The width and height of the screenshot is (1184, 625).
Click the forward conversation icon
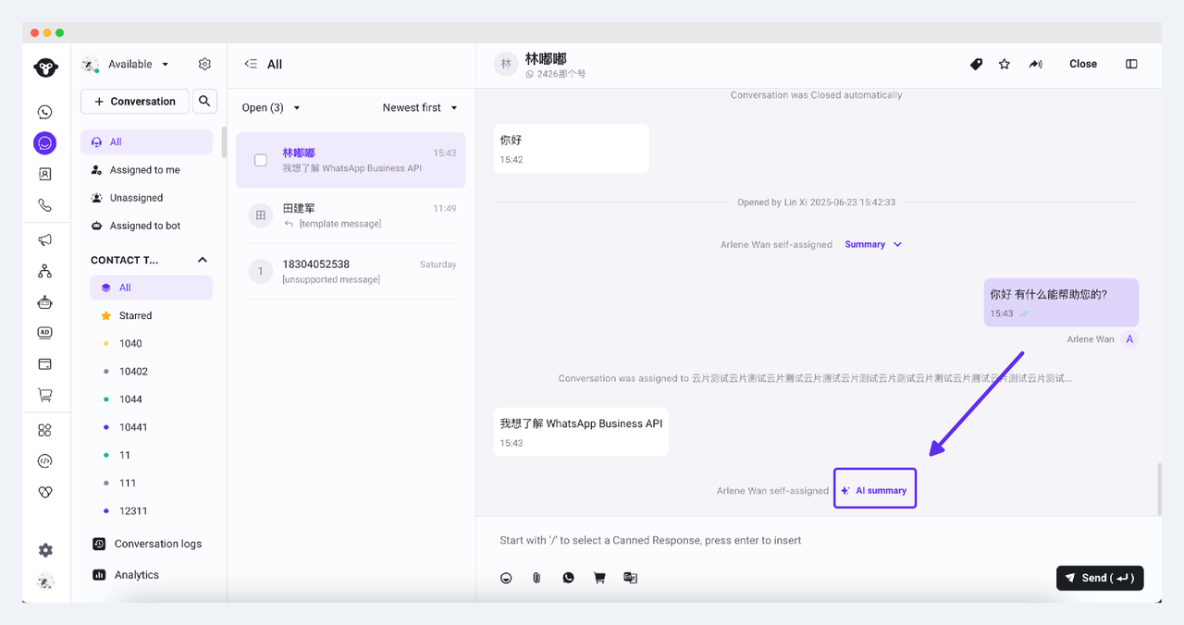(1035, 64)
